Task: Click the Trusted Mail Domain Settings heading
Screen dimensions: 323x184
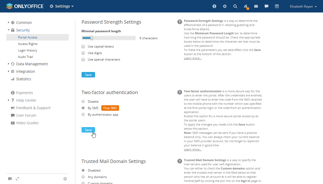Action: point(114,161)
